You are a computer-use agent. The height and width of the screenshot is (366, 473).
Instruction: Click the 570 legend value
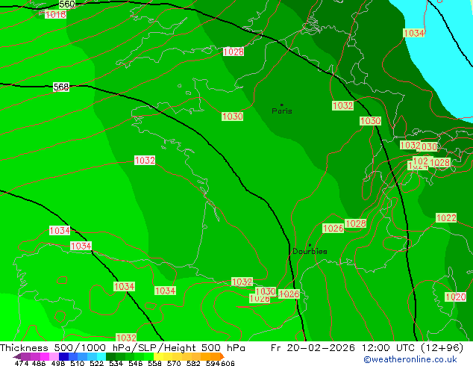click(174, 363)
